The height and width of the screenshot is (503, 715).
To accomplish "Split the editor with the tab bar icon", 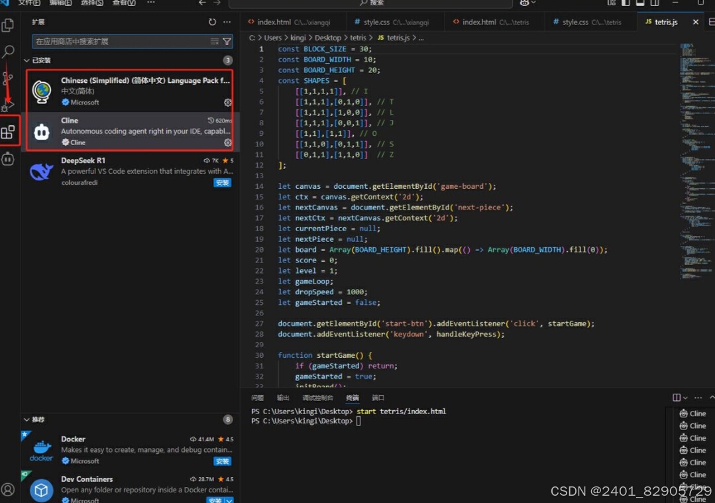I will [711, 22].
